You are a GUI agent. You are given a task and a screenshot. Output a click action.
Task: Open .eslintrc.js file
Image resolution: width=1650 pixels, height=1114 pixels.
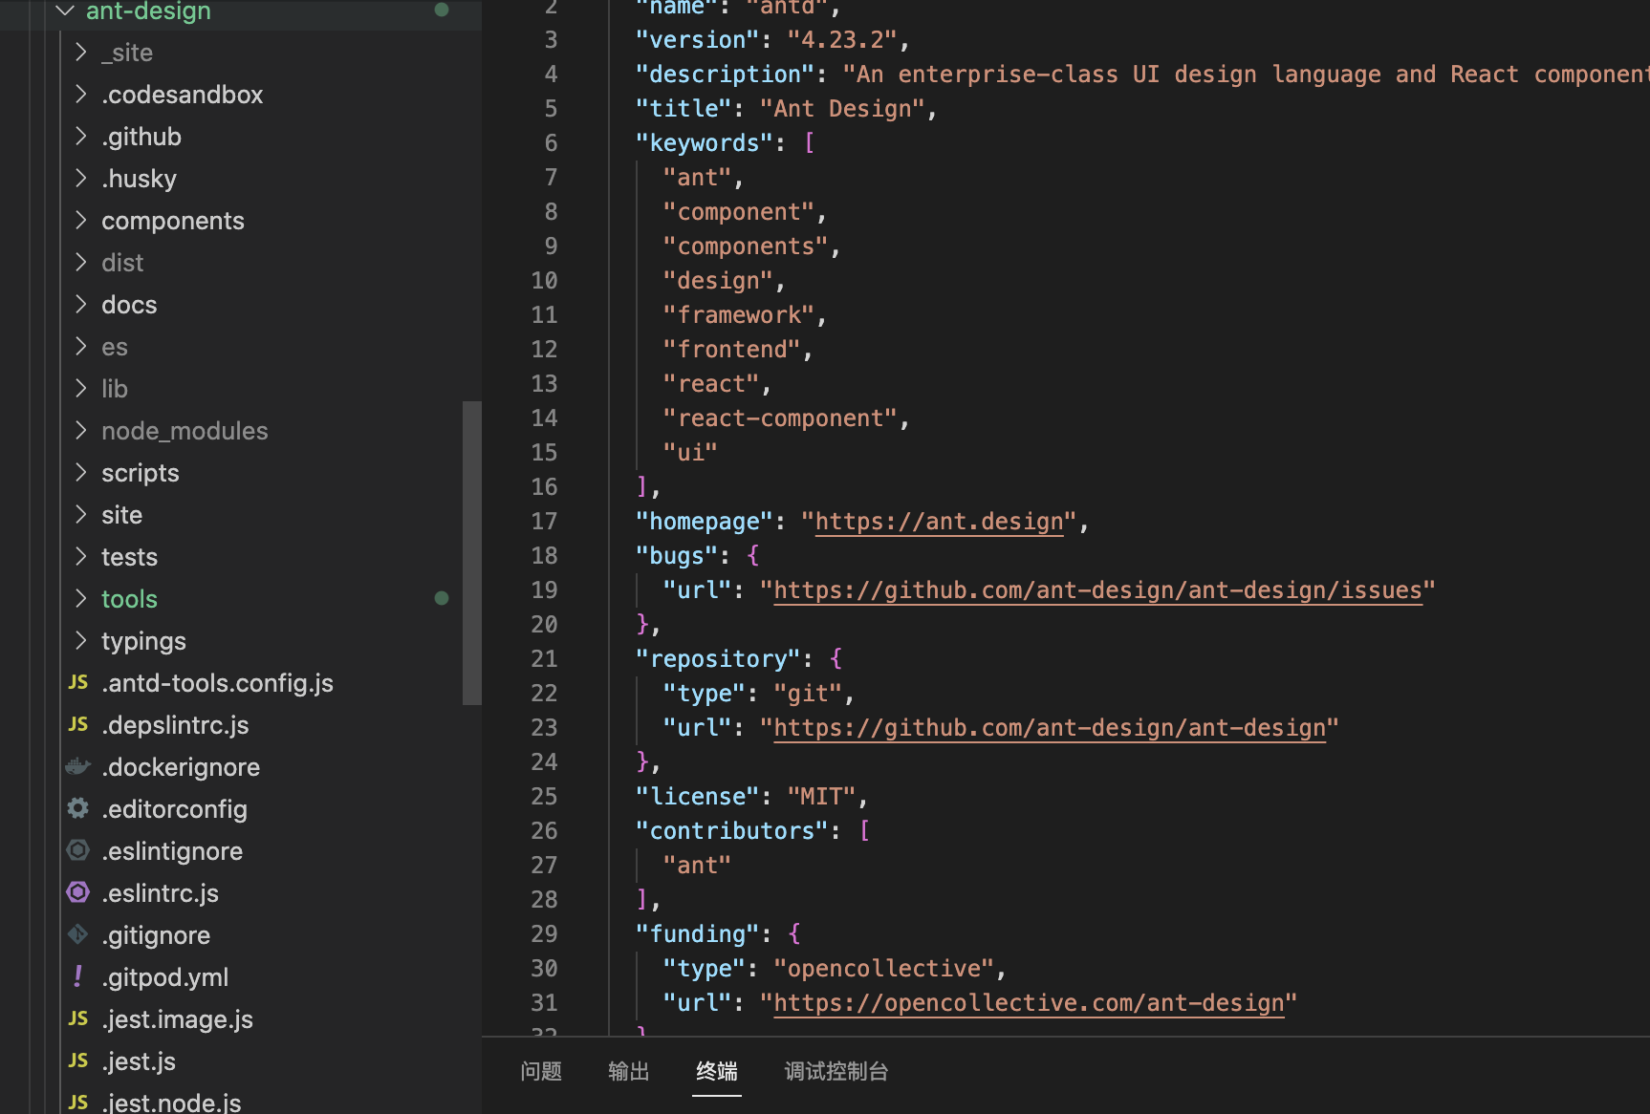click(x=160, y=893)
